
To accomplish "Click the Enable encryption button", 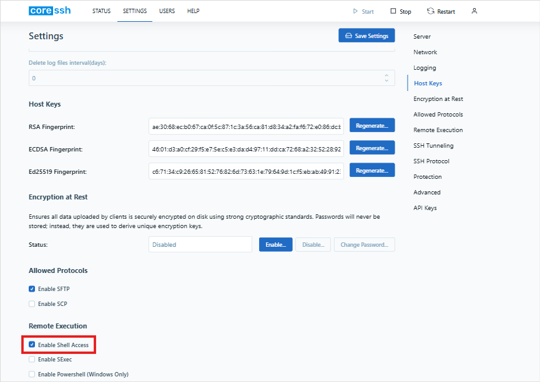I will (275, 244).
